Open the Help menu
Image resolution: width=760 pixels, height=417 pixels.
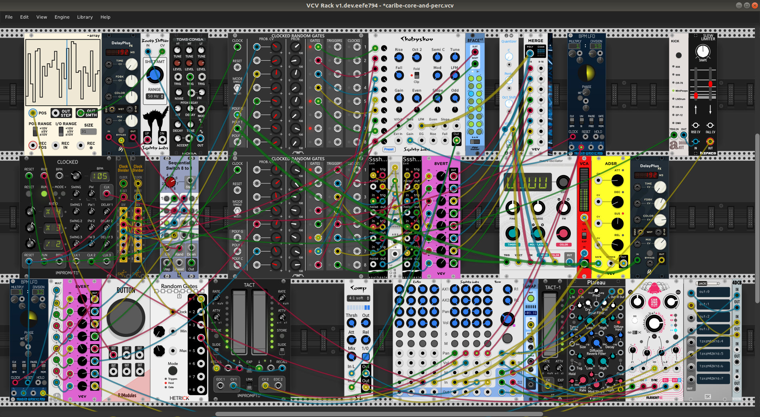pos(105,17)
